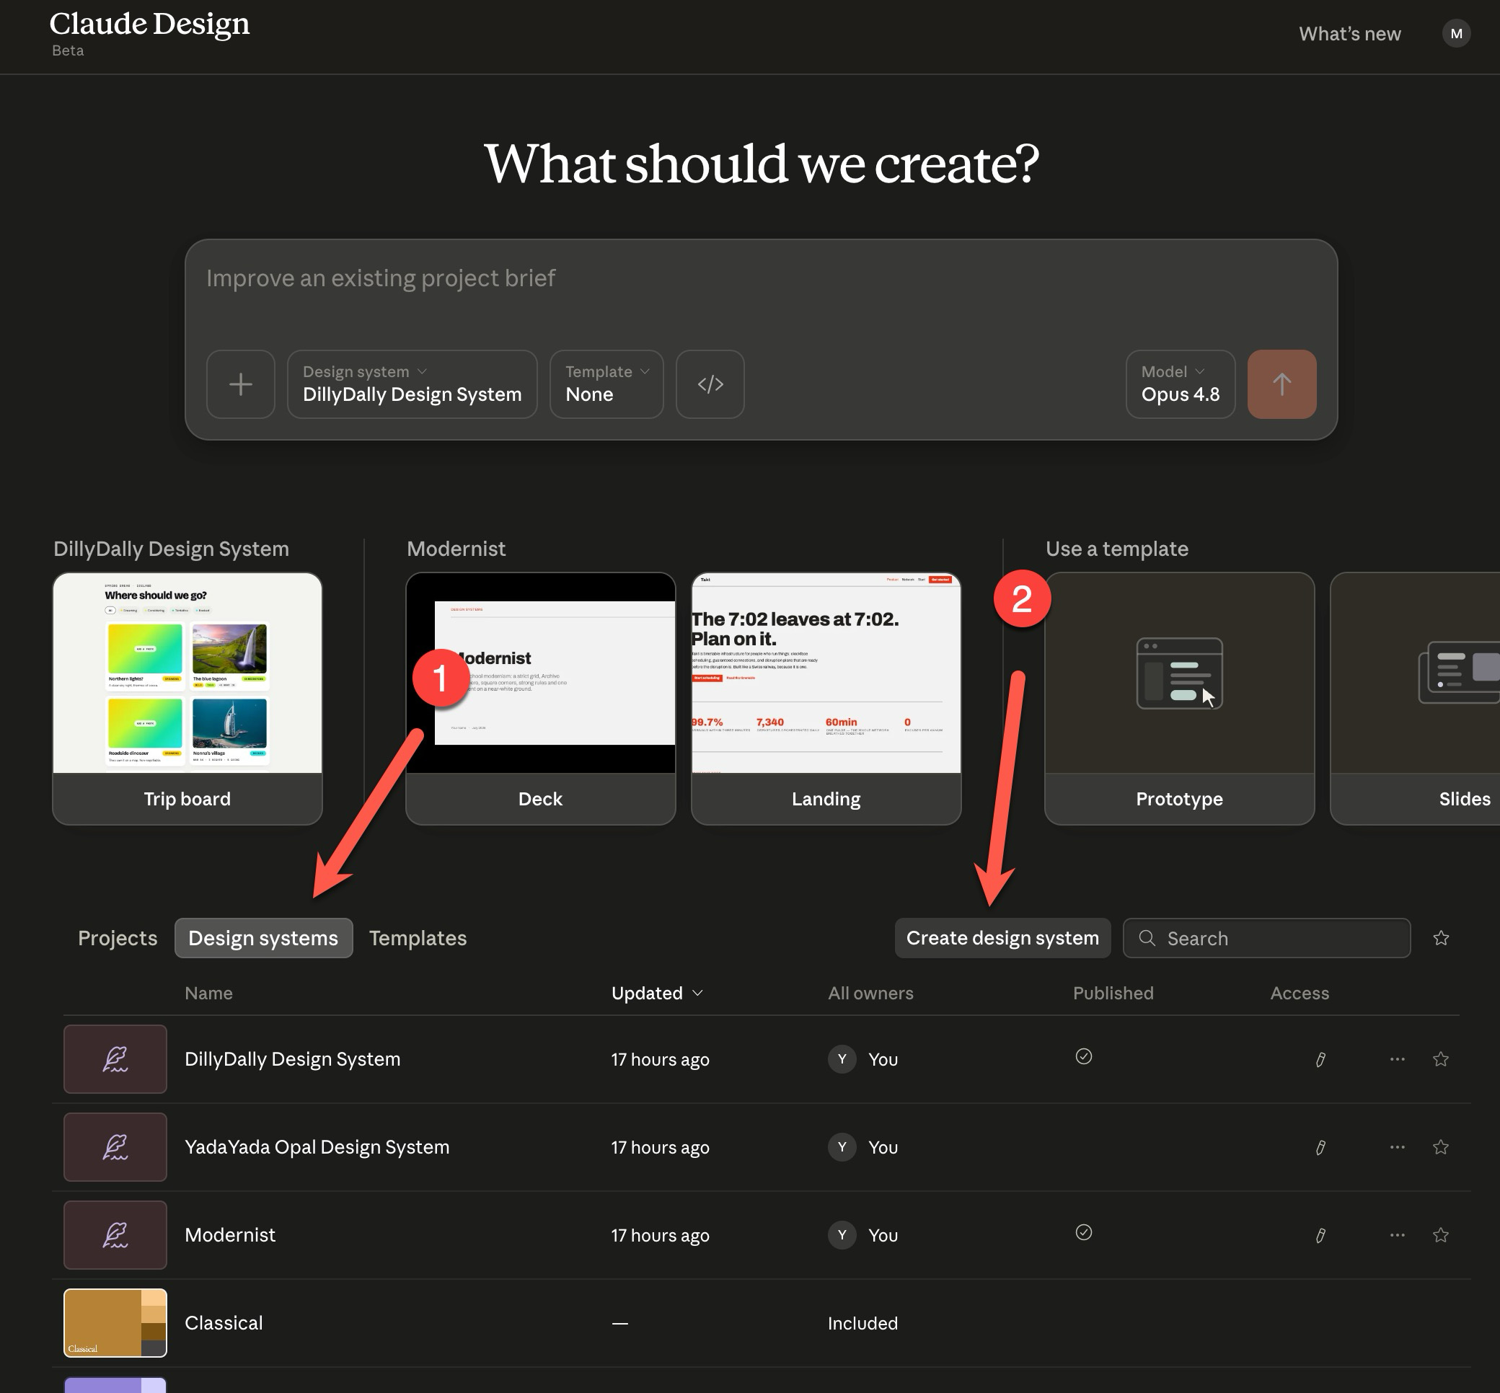Image resolution: width=1500 pixels, height=1393 pixels.
Task: Submit prompt with the up-arrow send button
Action: tap(1282, 384)
